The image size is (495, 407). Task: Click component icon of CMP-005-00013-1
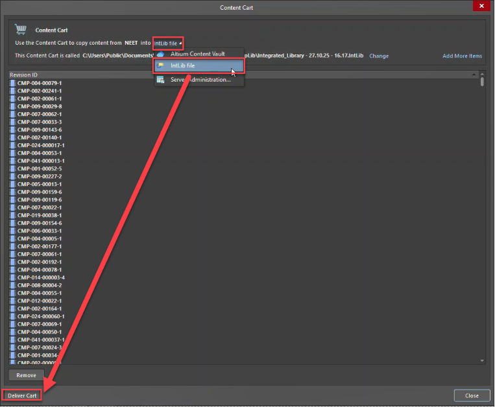pyautogui.click(x=12, y=184)
